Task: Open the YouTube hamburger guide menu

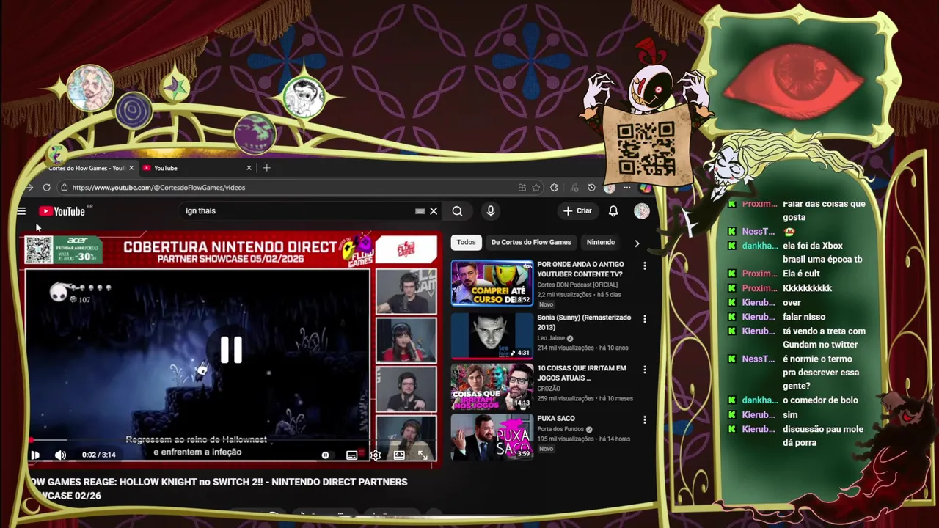Action: [x=21, y=211]
